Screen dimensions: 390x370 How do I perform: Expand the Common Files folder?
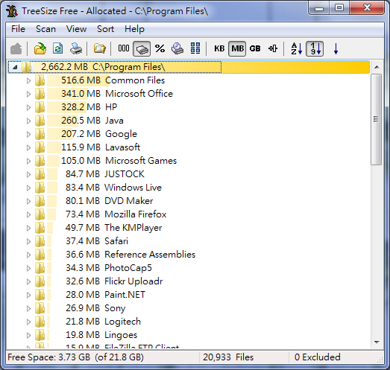(x=28, y=80)
